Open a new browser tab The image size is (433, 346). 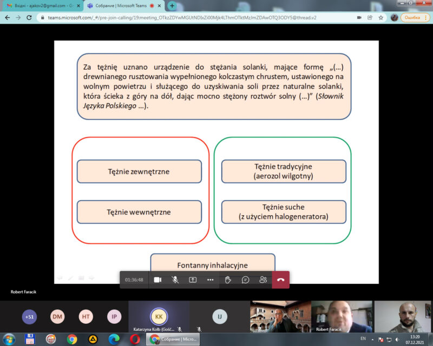tap(172, 5)
